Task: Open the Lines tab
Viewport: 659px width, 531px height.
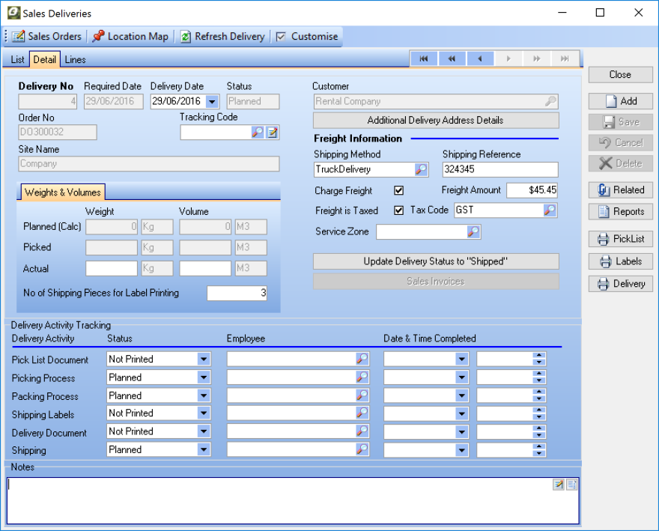Action: click(x=75, y=60)
